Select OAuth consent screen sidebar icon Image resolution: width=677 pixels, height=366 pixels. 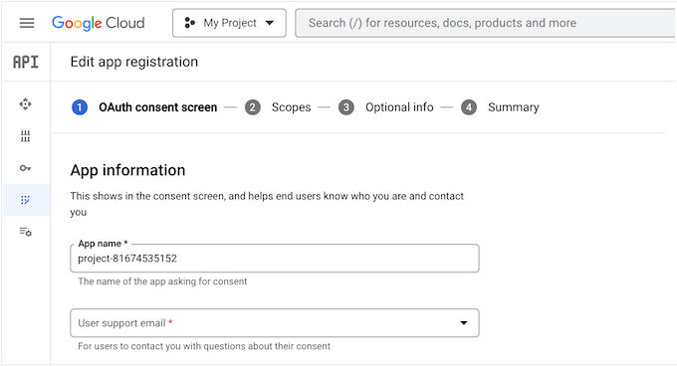(26, 200)
